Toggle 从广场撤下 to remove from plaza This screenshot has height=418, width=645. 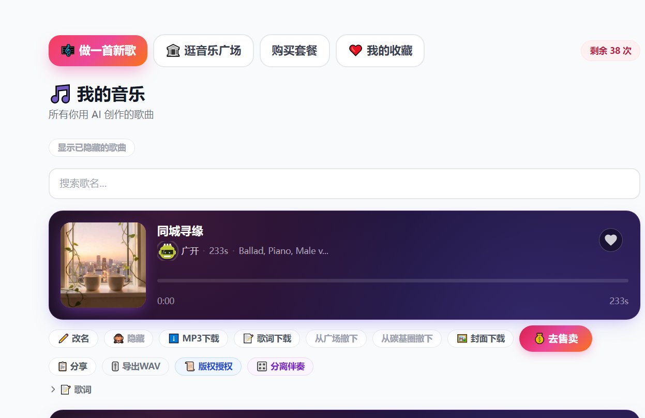[x=336, y=339]
